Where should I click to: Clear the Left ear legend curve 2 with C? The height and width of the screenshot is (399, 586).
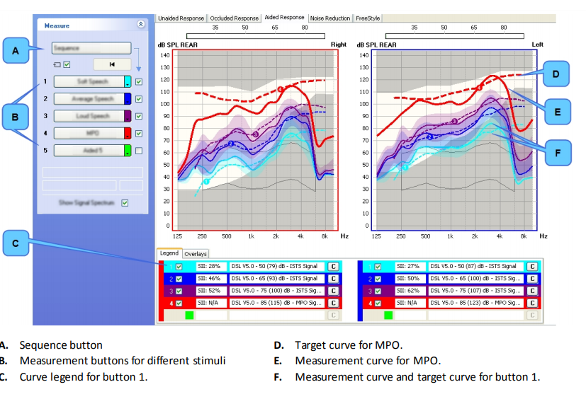point(532,279)
